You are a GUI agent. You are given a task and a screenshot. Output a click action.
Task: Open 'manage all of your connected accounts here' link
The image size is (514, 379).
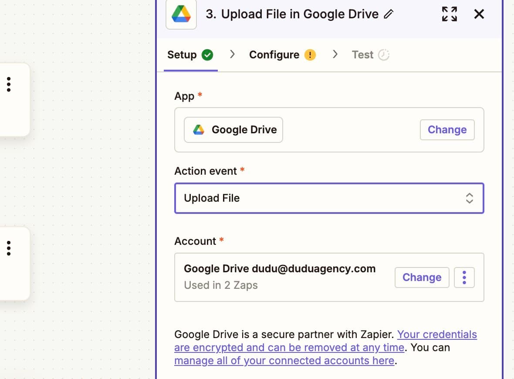tap(284, 361)
